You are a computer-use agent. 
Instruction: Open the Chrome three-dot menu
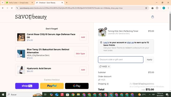tap(168, 8)
